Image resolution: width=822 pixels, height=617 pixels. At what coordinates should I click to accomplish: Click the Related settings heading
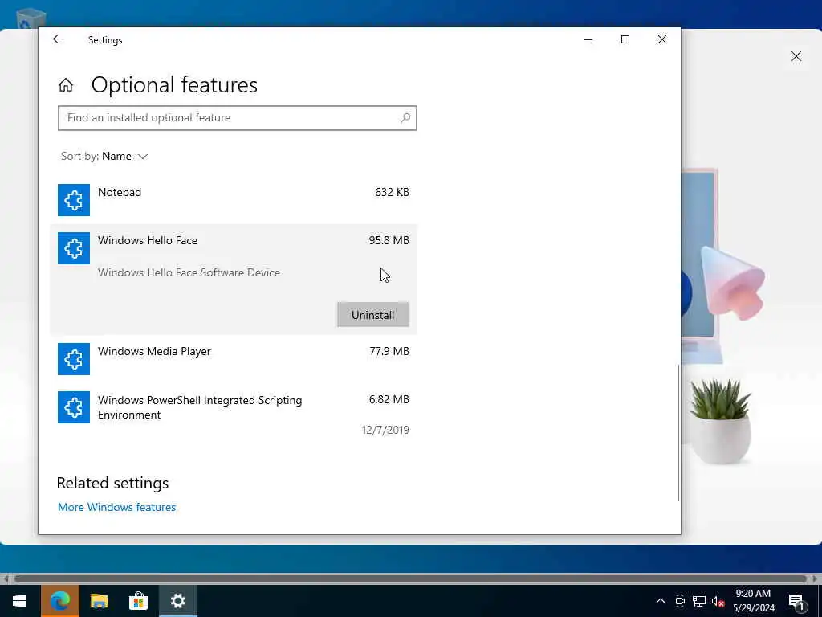click(112, 483)
